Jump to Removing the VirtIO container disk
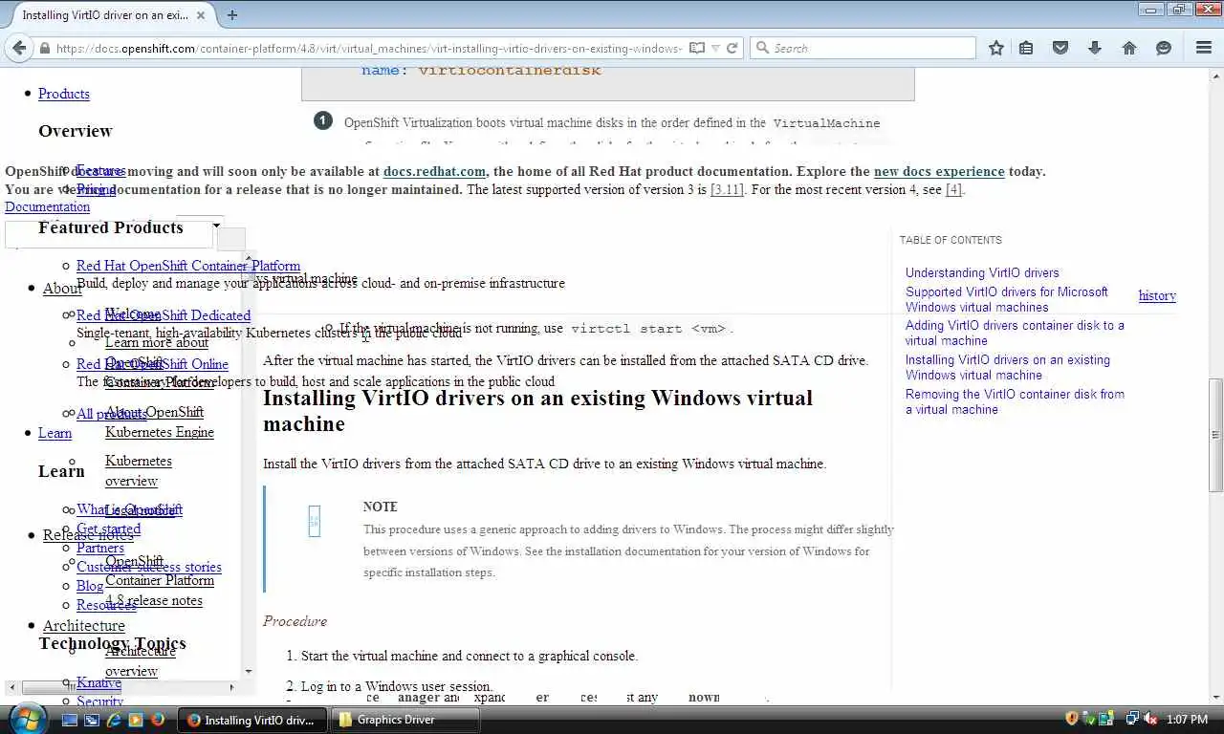Image resolution: width=1224 pixels, height=734 pixels. 1015,401
